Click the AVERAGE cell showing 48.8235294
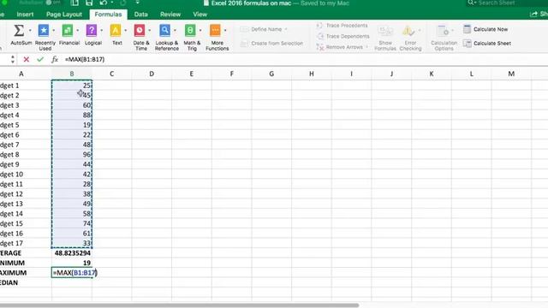 (72, 253)
